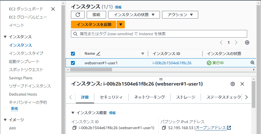Click the search magnifier icon in filter box
Image resolution: width=261 pixels, height=134 pixels.
(x=75, y=34)
